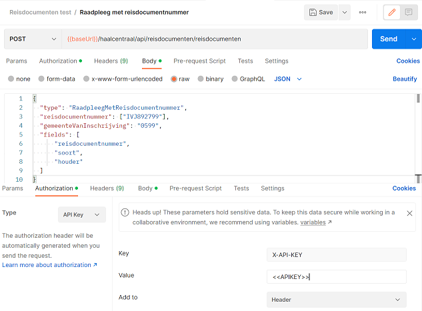Click the Value field with <<APIKEY>>
This screenshot has height=311, width=422.
[x=337, y=277]
